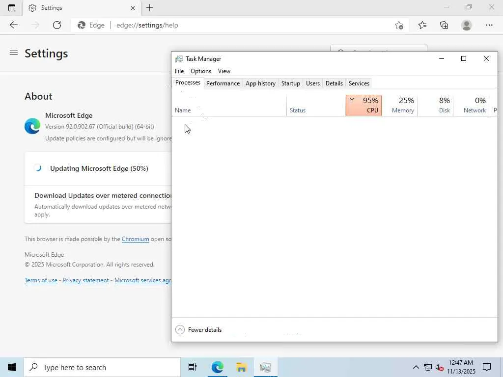Image resolution: width=503 pixels, height=377 pixels.
Task: Open the Edge profile avatar
Action: (x=467, y=25)
